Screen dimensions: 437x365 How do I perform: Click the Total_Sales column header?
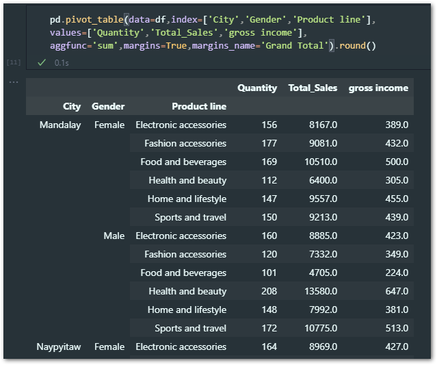pyautogui.click(x=313, y=88)
